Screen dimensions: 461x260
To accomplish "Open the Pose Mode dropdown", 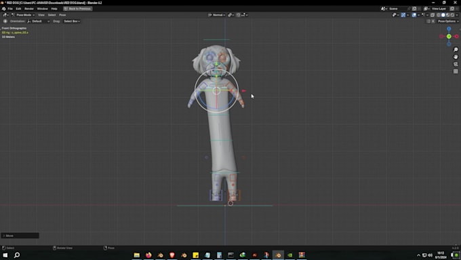I will [x=23, y=15].
